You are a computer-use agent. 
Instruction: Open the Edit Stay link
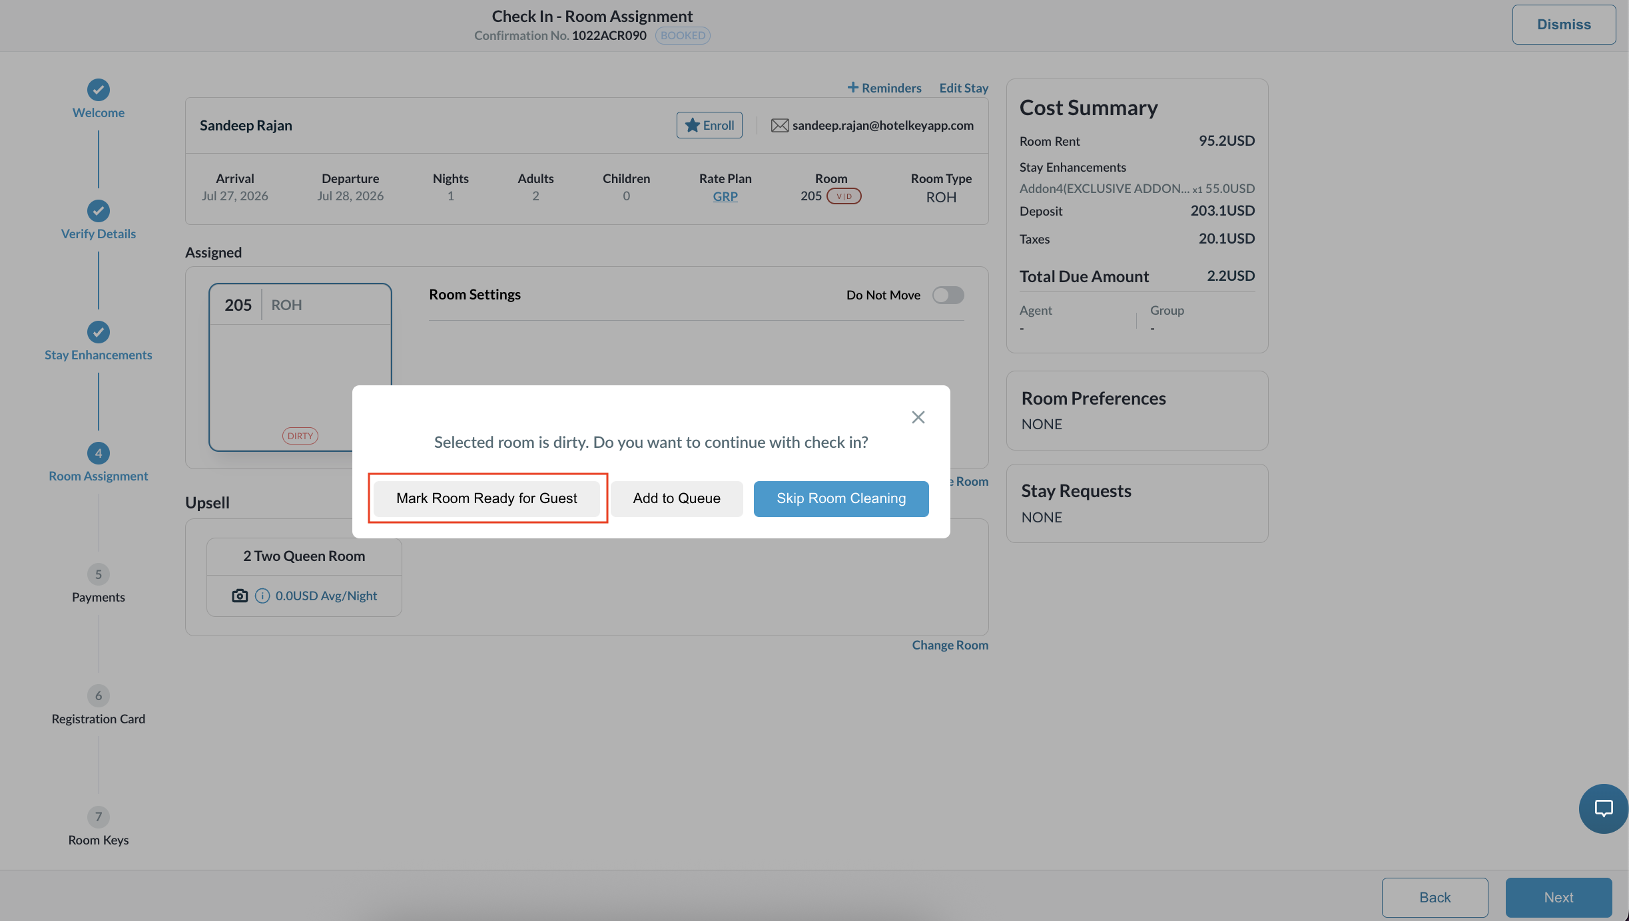(x=964, y=88)
